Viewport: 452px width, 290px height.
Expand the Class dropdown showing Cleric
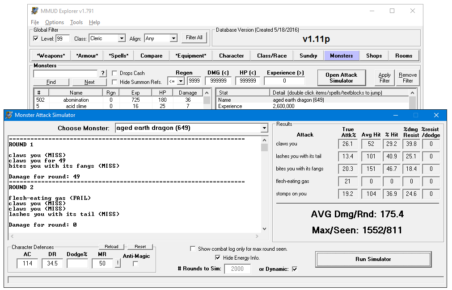[122, 39]
